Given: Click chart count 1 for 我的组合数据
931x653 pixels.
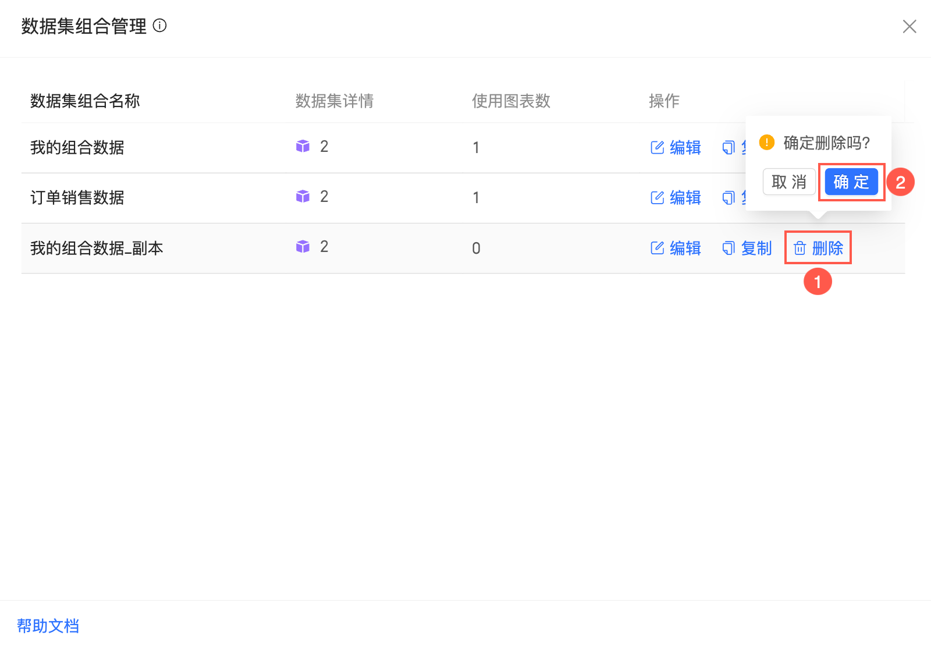Looking at the screenshot, I should click(x=476, y=148).
